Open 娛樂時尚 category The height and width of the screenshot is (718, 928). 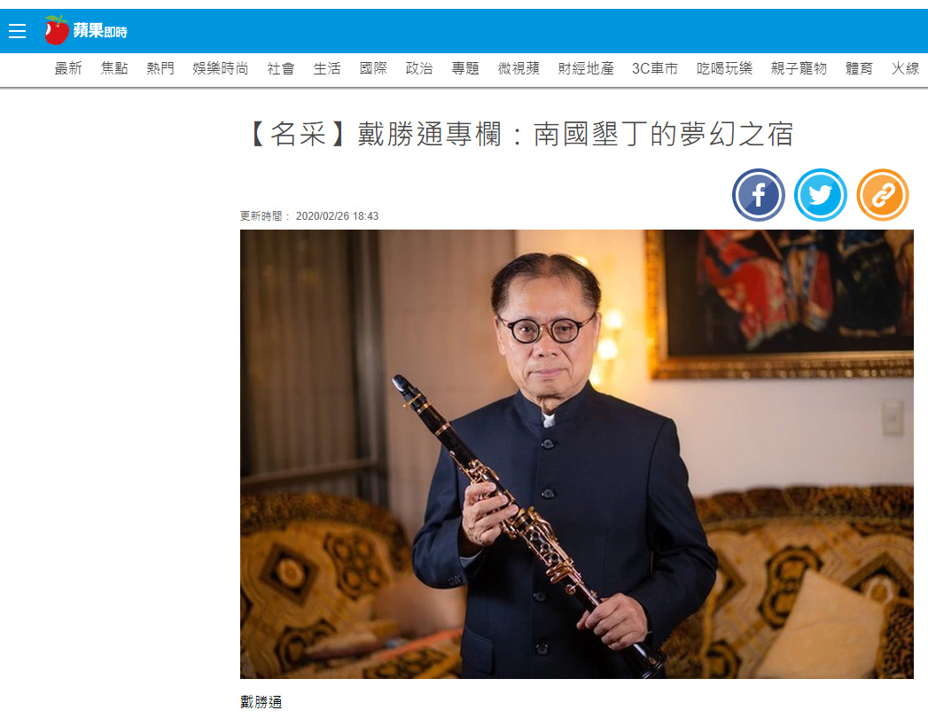pyautogui.click(x=220, y=68)
